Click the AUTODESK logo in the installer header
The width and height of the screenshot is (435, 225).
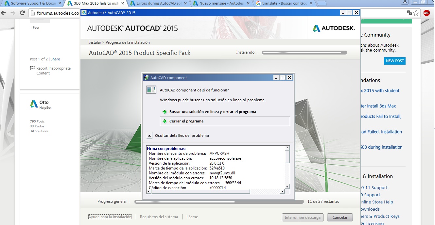333,28
